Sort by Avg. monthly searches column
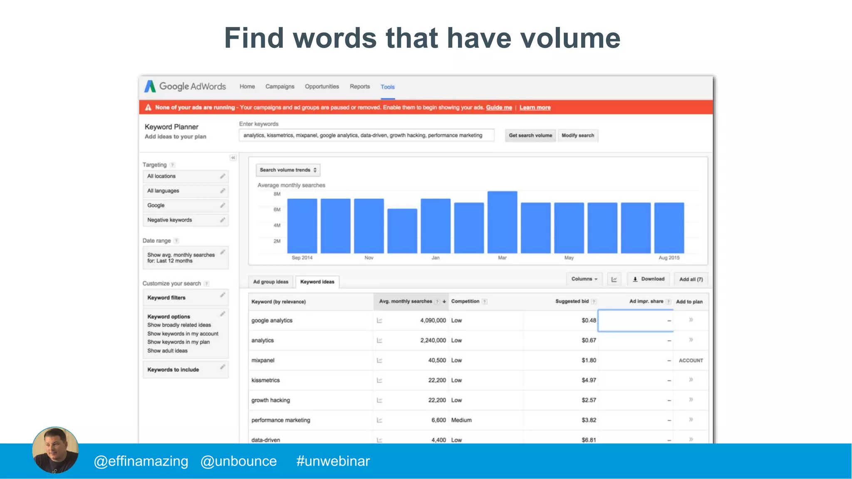 (411, 301)
